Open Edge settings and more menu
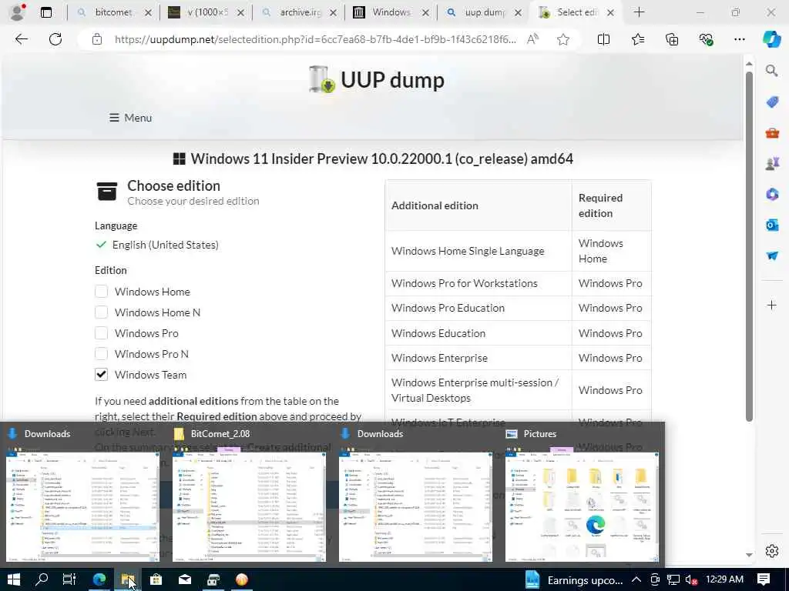 tap(739, 39)
